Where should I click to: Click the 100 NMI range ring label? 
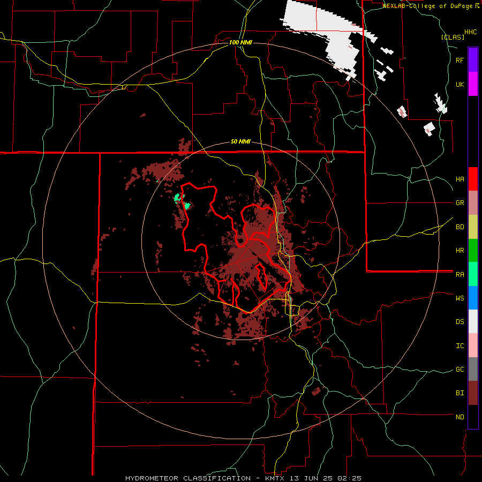point(240,42)
